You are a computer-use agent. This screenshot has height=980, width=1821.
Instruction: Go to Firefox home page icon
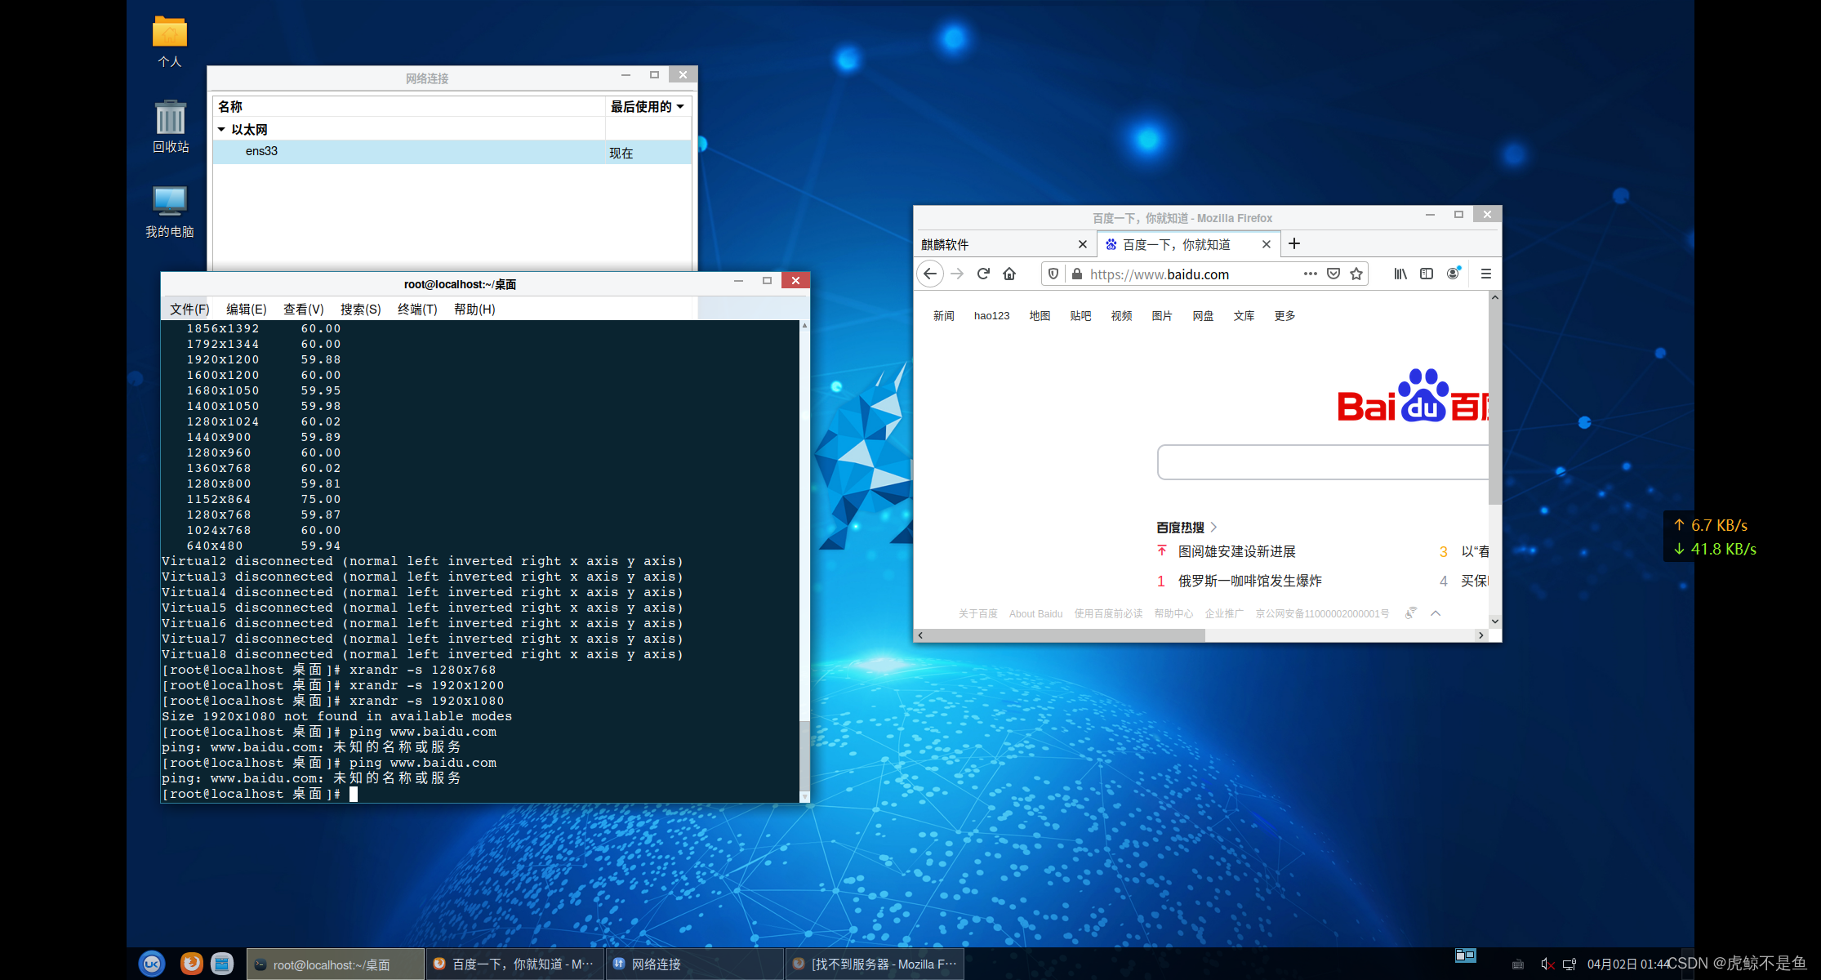(1009, 274)
